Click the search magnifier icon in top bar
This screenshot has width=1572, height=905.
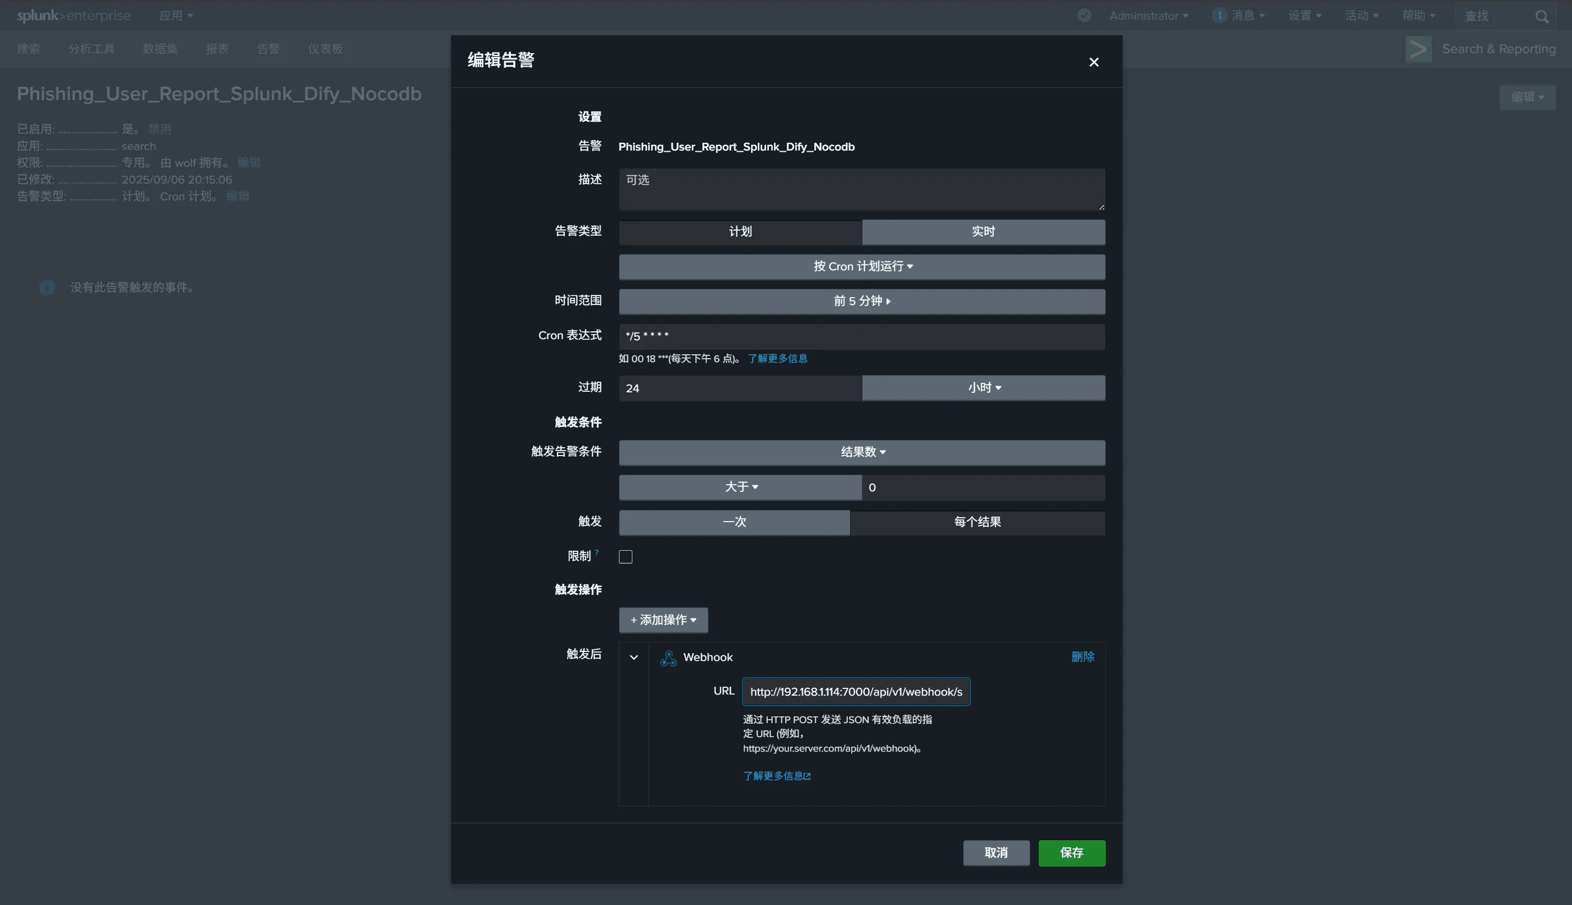point(1542,16)
